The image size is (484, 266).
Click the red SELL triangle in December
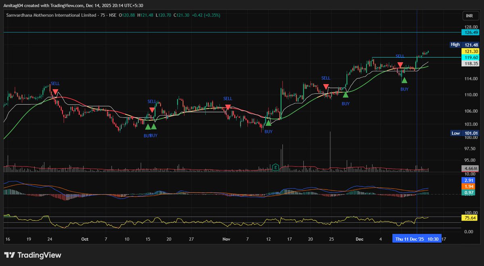(x=400, y=65)
